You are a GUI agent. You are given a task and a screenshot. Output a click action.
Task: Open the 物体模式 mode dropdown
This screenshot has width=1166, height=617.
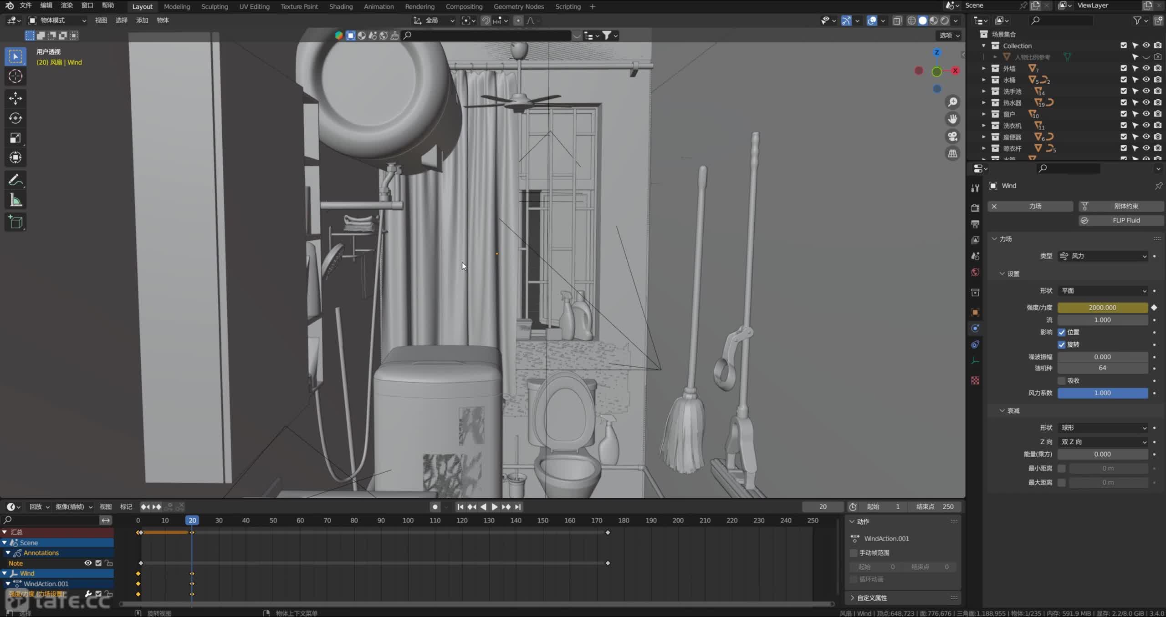point(57,20)
